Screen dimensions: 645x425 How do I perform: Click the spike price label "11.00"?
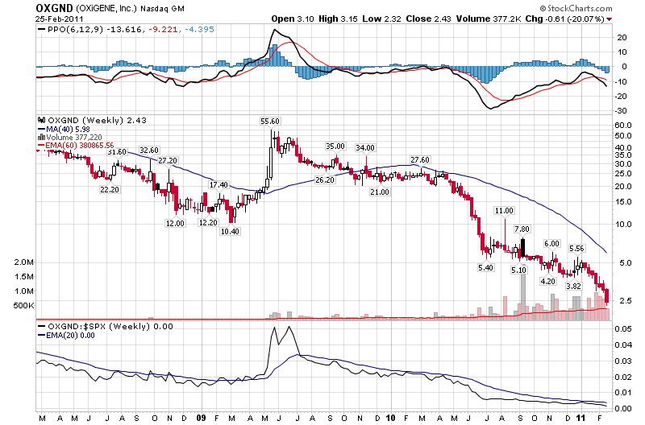tap(504, 211)
